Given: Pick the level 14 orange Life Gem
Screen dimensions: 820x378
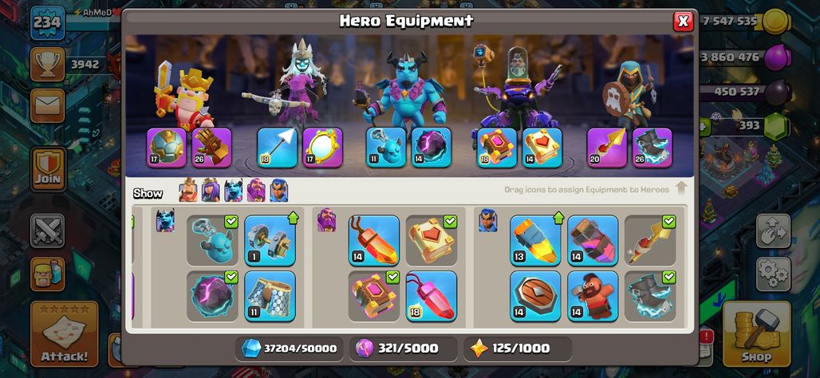Looking at the screenshot, I should [x=374, y=241].
